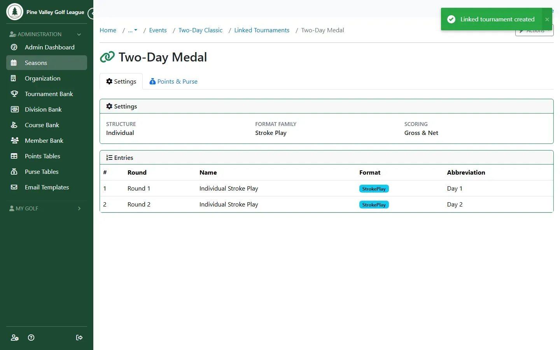Select the Settings tab
Screen dimensions: 560x350
point(121,81)
